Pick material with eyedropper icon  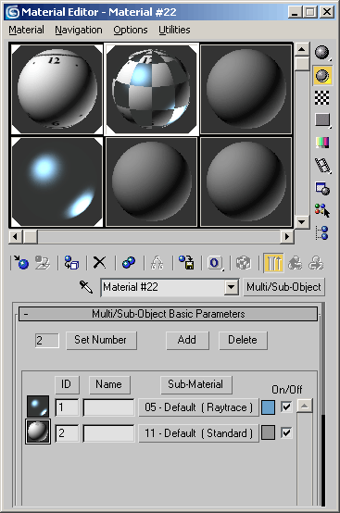(x=86, y=287)
